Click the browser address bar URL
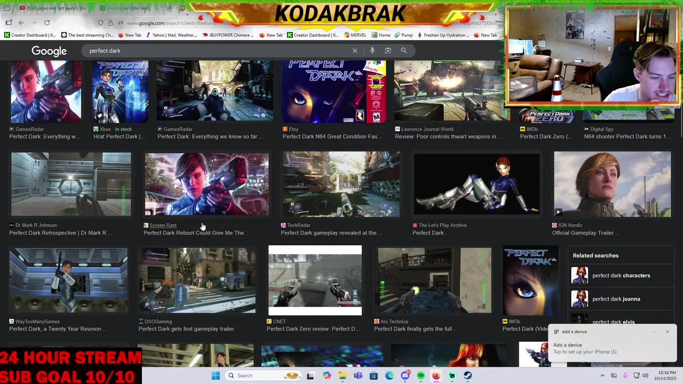Screen dimensions: 683x384 [x=179, y=23]
